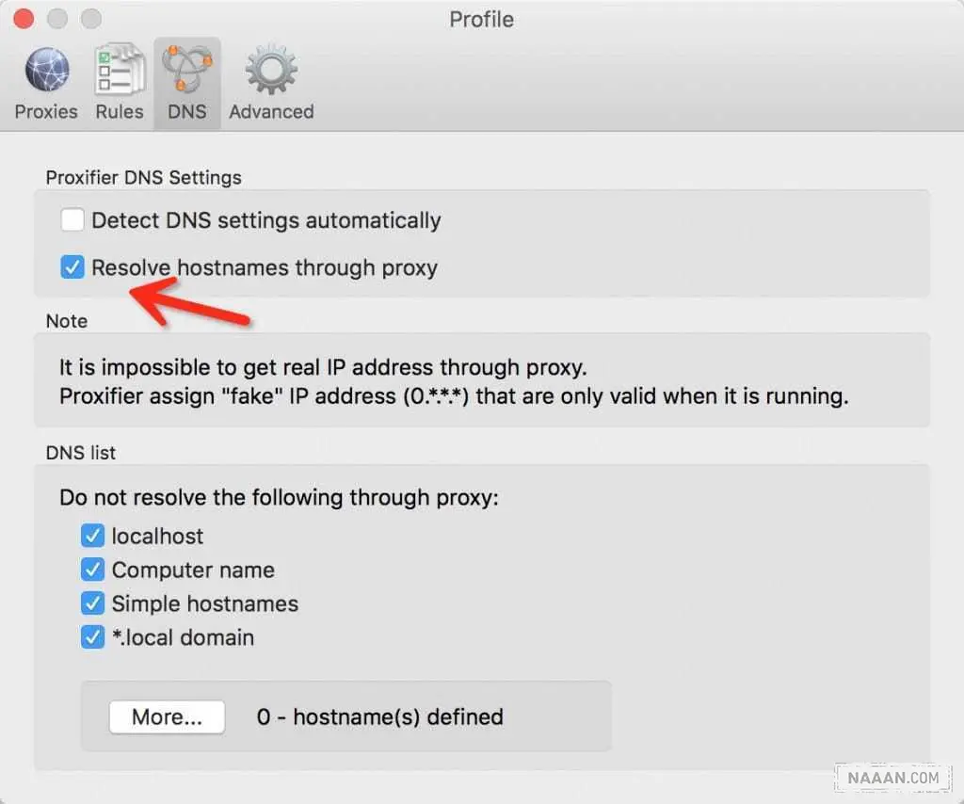Uncheck Resolve hostnames through proxy
This screenshot has height=804, width=964.
pos(72,268)
